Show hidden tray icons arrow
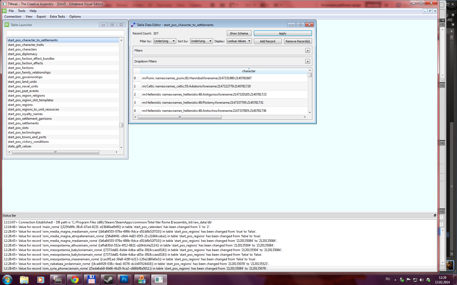Viewport: 457px width, 285px height. point(395,280)
